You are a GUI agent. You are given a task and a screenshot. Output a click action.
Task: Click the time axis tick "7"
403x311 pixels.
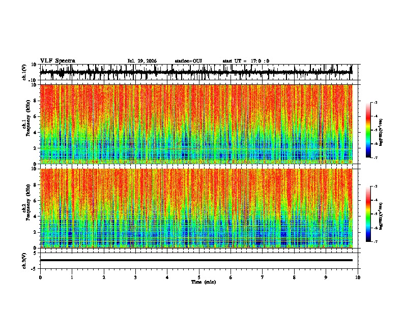(263, 277)
